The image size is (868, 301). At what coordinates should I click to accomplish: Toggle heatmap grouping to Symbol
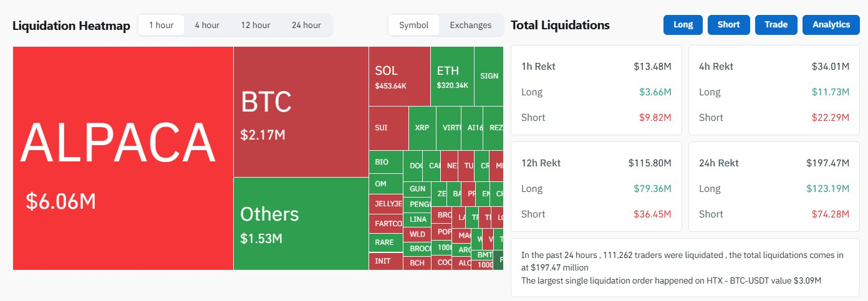(x=414, y=25)
